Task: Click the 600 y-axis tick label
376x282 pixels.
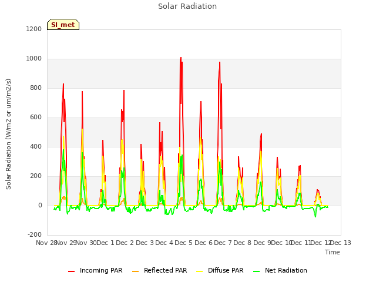Action: pyautogui.click(x=36, y=117)
